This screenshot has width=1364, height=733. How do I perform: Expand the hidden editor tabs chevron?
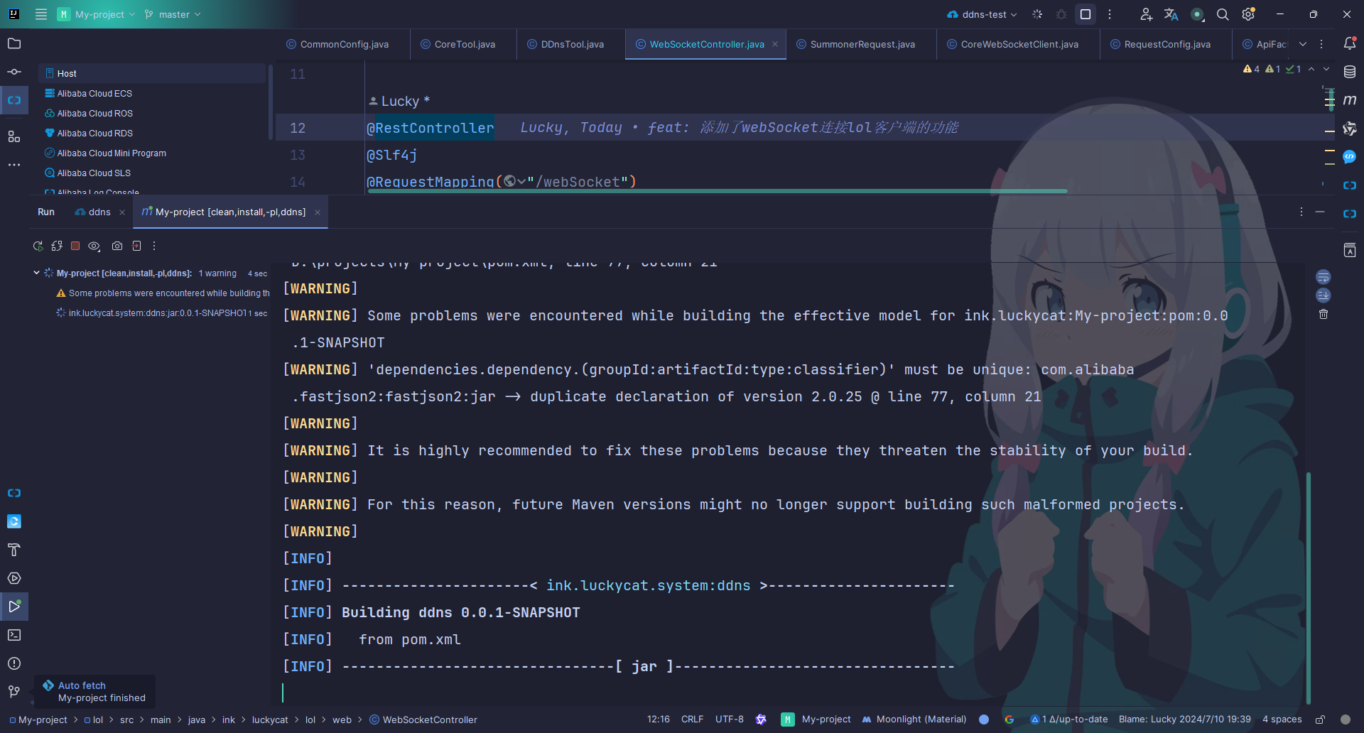click(1303, 44)
